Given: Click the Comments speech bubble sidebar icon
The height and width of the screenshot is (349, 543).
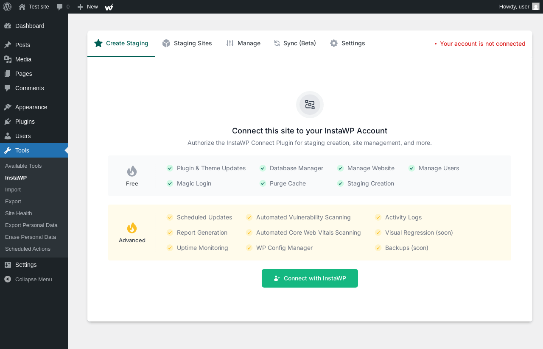Looking at the screenshot, I should click(8, 88).
